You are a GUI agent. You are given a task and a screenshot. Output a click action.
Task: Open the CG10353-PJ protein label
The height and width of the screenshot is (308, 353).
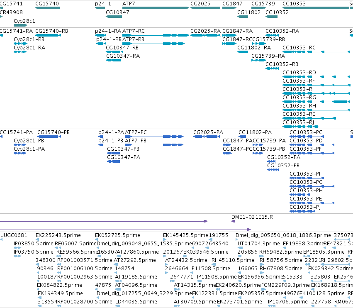coord(305,207)
